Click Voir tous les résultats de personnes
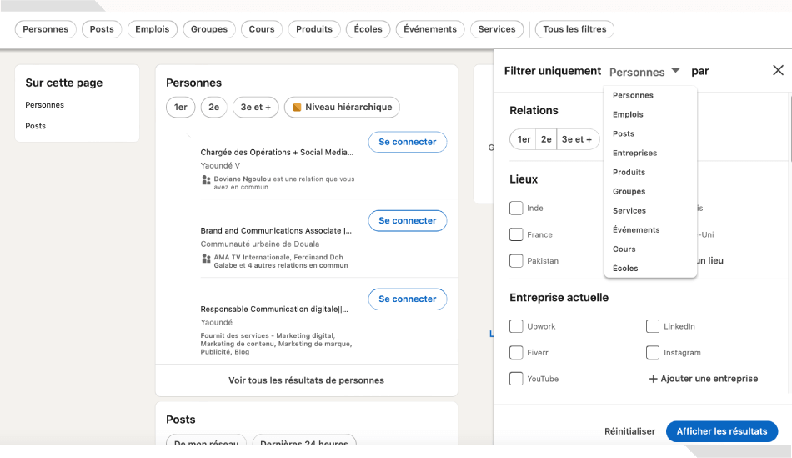The height and width of the screenshot is (458, 792). click(306, 380)
